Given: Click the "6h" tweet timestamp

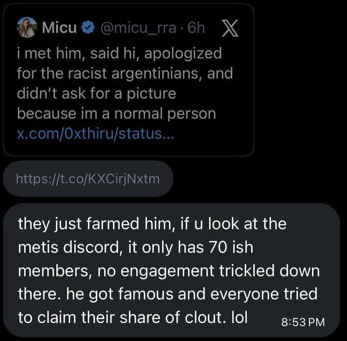Looking at the screenshot, I should click(x=196, y=28).
